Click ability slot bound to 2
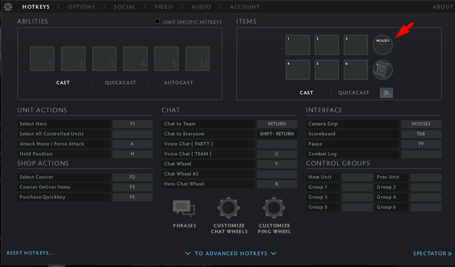Screen dimensions: 455x267 pos(73,59)
